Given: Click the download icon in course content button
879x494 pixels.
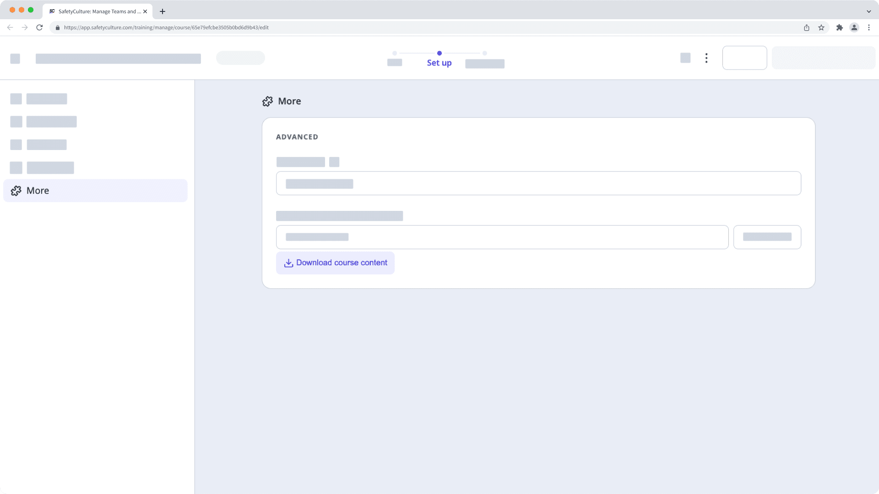Looking at the screenshot, I should coord(288,263).
